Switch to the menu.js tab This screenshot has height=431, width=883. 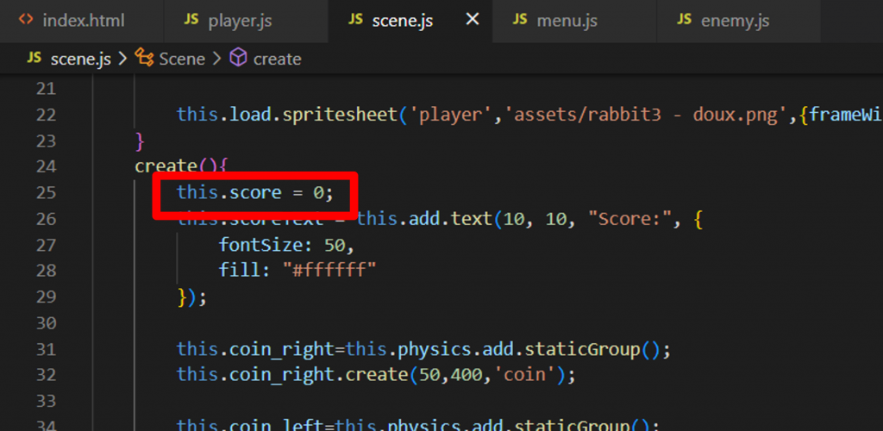click(x=574, y=21)
